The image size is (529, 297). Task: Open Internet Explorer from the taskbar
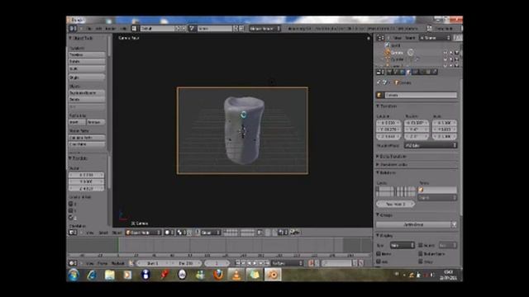[x=91, y=275]
